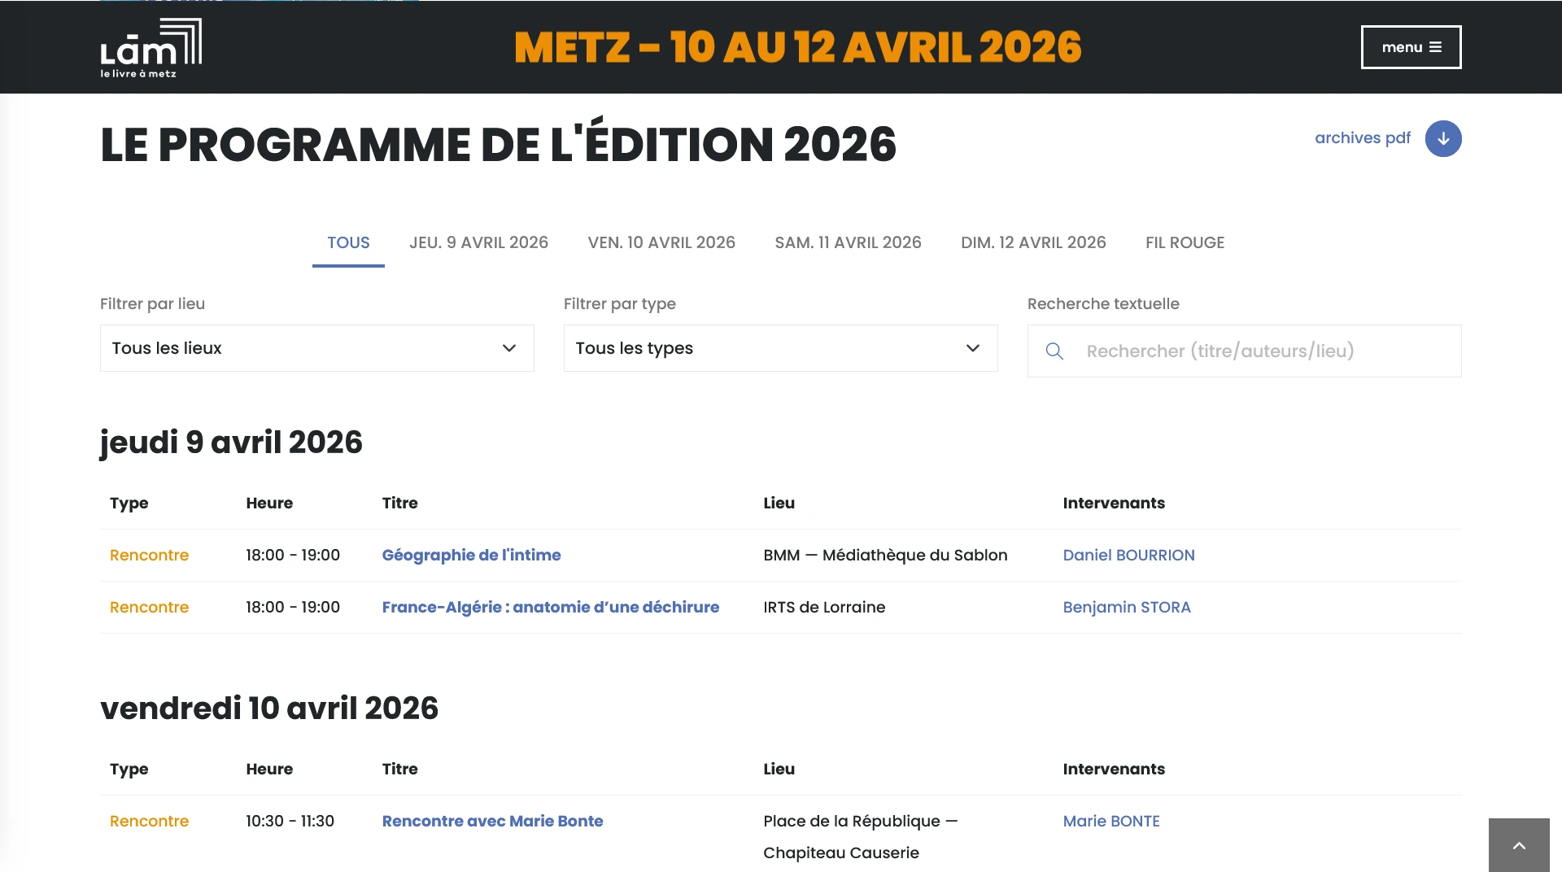Open the hamburger menu button
Viewport: 1562px width, 872px height.
1411,47
